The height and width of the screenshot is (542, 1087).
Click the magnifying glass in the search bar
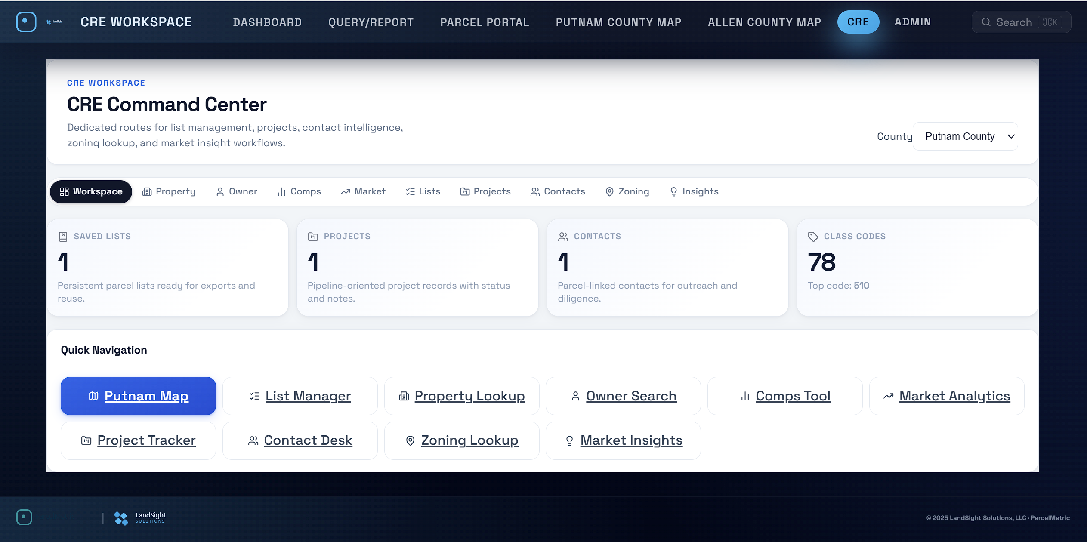click(987, 22)
